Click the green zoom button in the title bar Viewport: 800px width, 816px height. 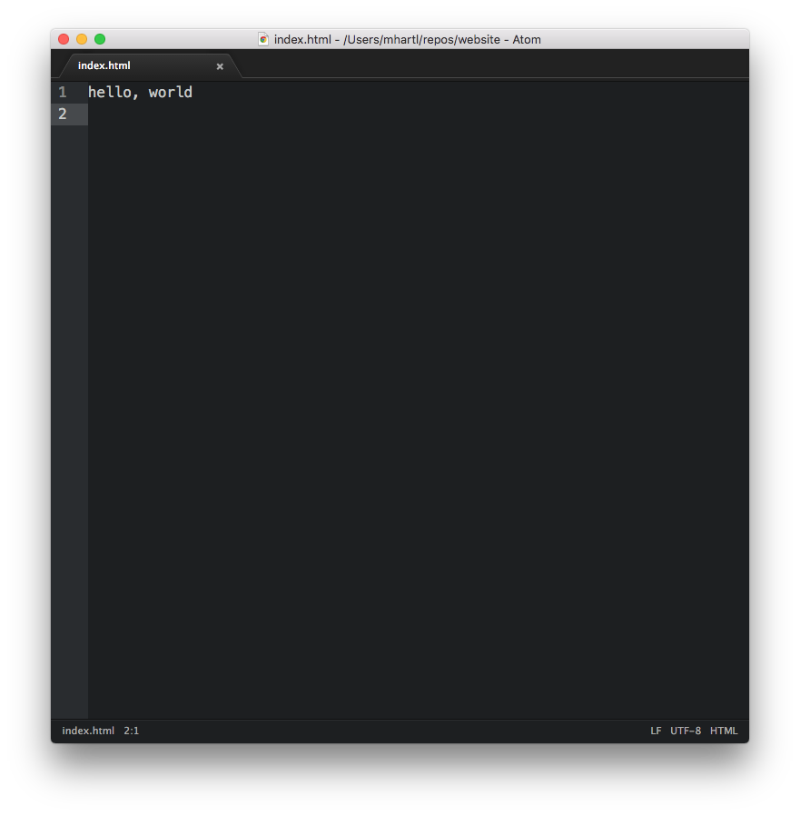pyautogui.click(x=99, y=39)
